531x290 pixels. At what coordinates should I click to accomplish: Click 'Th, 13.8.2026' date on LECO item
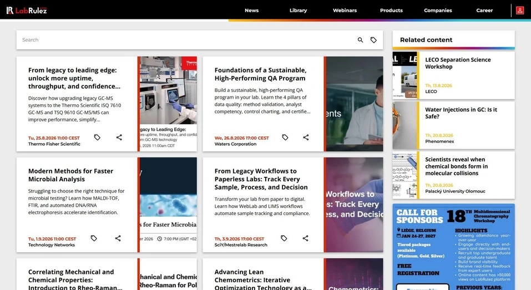tap(438, 85)
